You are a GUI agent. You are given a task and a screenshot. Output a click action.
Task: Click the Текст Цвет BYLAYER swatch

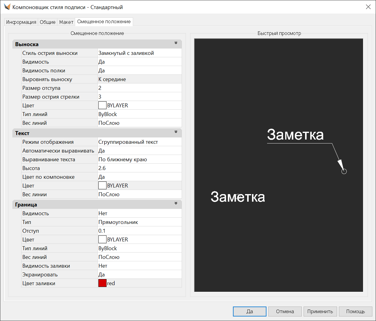click(x=102, y=186)
